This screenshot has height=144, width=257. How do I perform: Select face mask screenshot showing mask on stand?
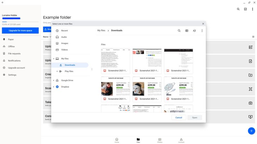(179, 89)
